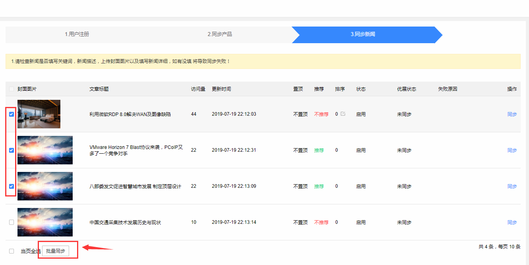Screen dimensions: 529x265
Task: Click 同步 link for the 八部委发文 article
Action: coord(512,186)
